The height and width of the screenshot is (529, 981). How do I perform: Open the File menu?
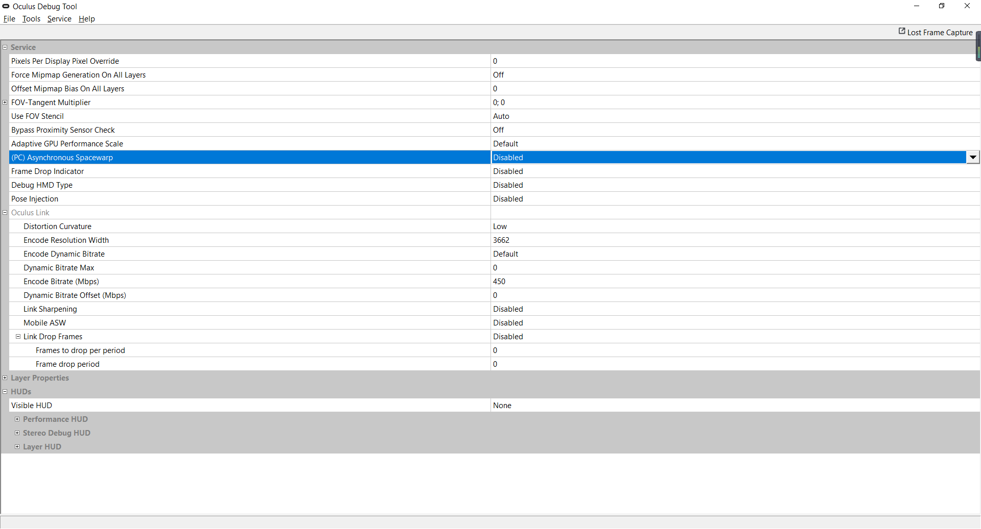tap(9, 19)
